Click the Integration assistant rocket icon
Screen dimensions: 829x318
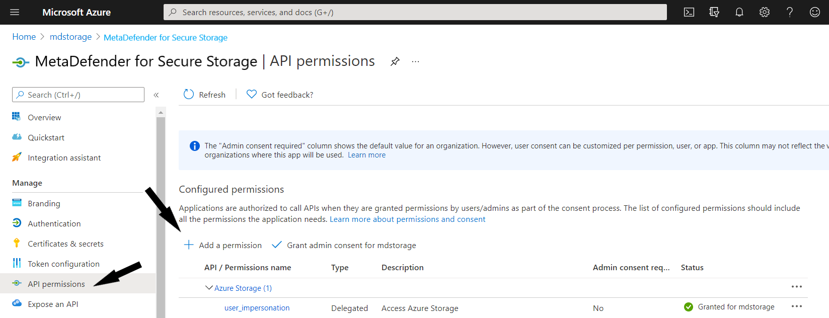tap(17, 157)
